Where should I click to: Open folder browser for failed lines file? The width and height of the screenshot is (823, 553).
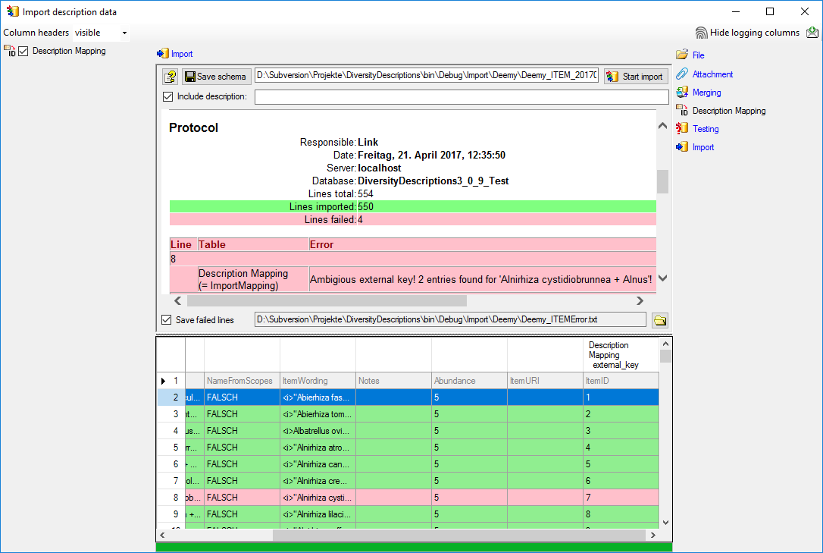pyautogui.click(x=660, y=320)
